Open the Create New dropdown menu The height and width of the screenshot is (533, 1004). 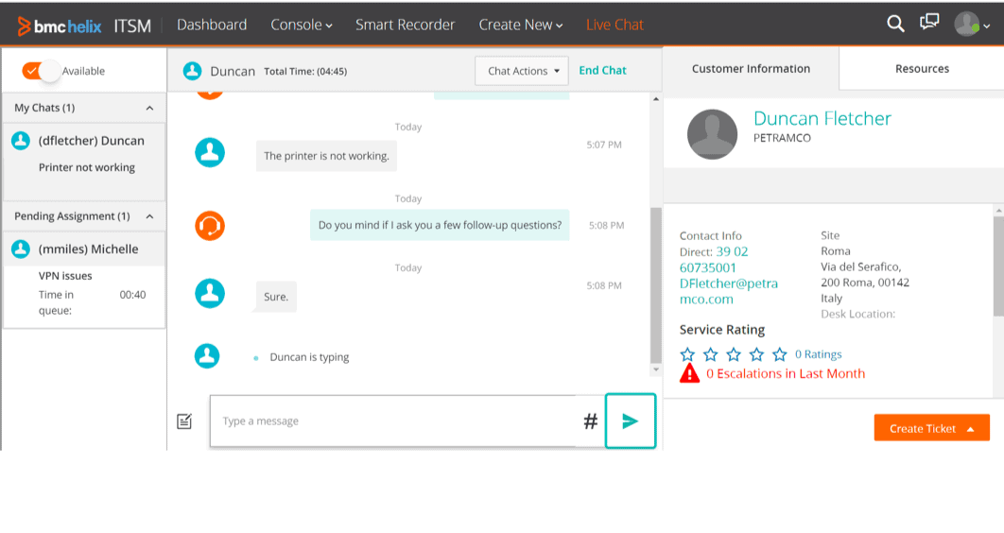521,25
